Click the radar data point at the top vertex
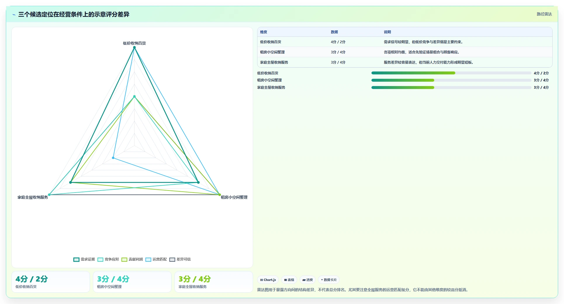Viewport: 564px width, 304px height. [x=134, y=47]
